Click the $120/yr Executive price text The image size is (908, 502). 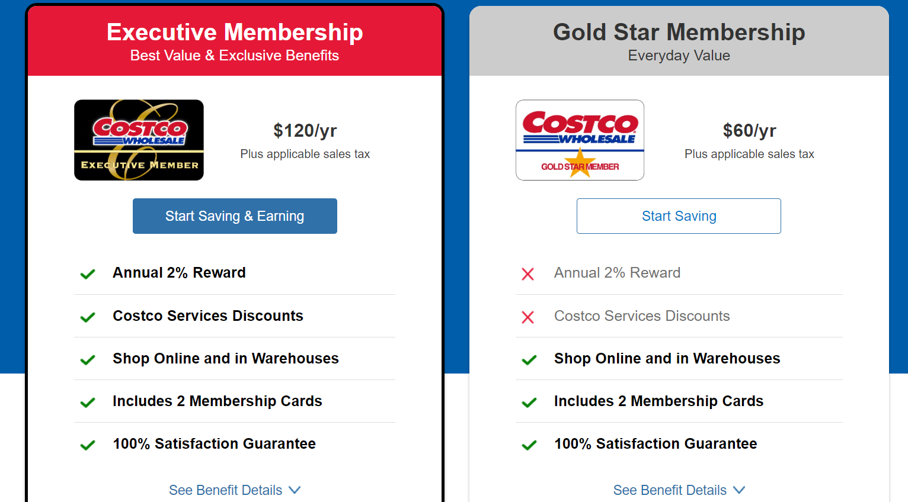305,130
